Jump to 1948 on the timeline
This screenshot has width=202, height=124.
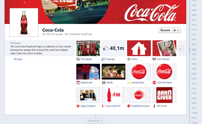(194, 98)
